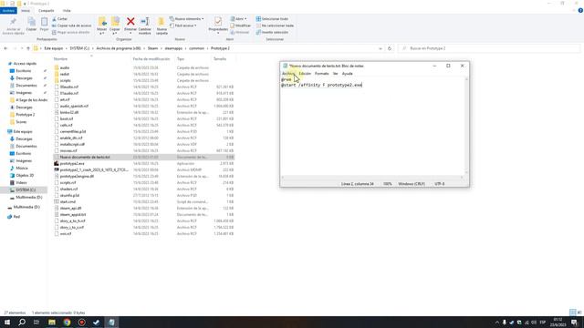
Task: Open Edición menu in Notepad
Action: click(x=305, y=74)
